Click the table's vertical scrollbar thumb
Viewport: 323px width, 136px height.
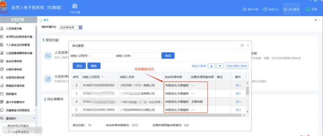247,91
